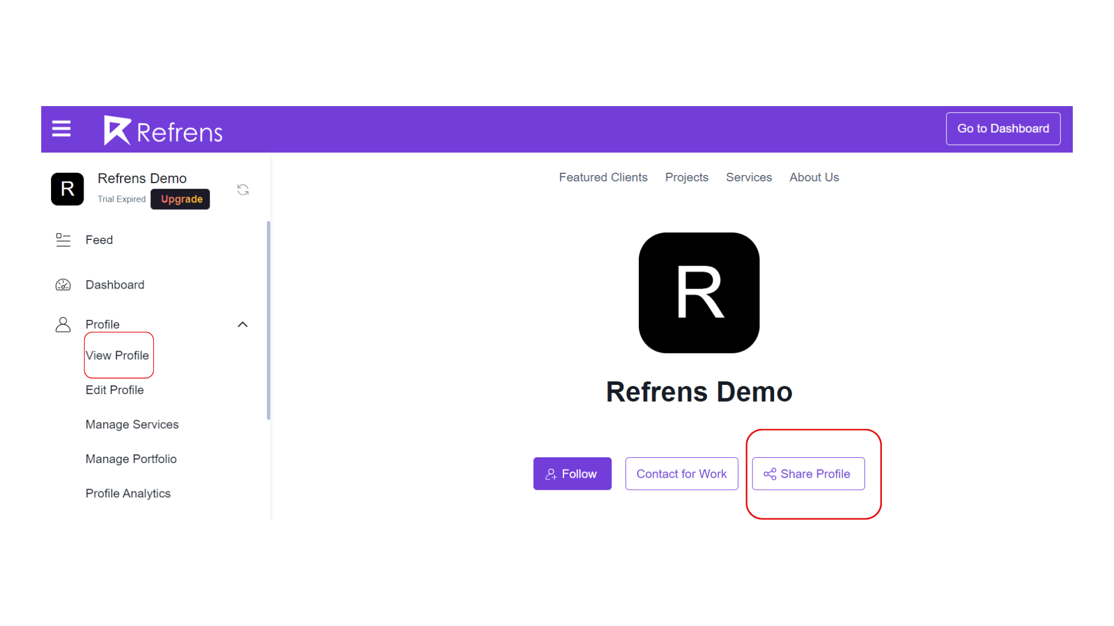Viewport: 1114px width, 626px height.
Task: Collapse the Profile section chevron
Action: click(243, 325)
